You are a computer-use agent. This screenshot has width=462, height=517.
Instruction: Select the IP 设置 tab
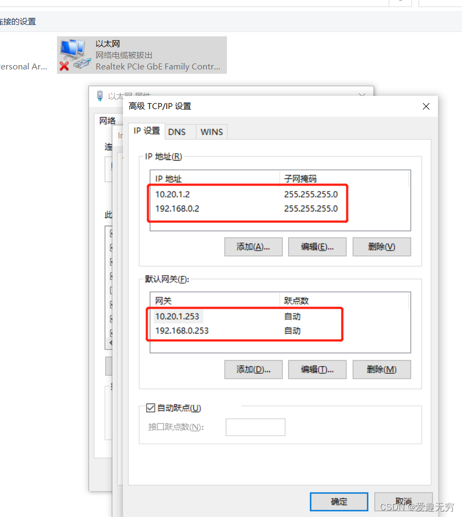click(x=147, y=131)
